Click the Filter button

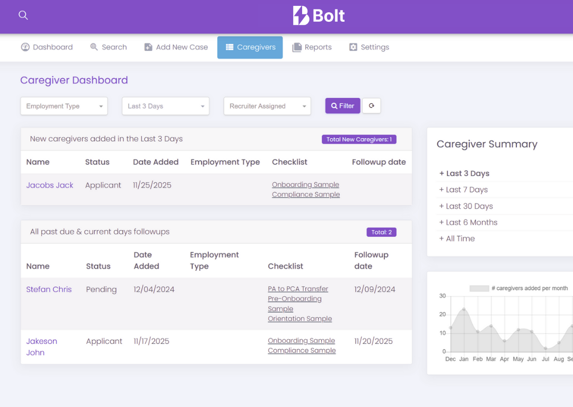pyautogui.click(x=342, y=105)
